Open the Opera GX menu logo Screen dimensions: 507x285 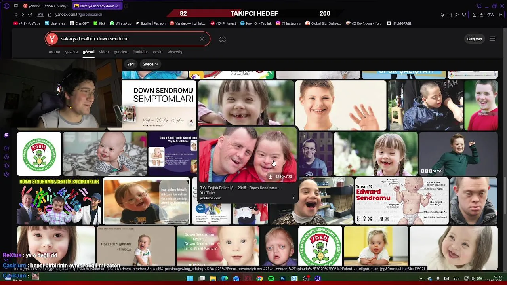pos(6,6)
